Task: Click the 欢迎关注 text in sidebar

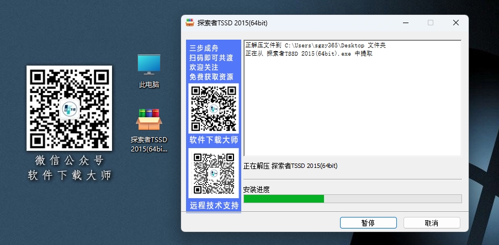Action: pyautogui.click(x=204, y=67)
